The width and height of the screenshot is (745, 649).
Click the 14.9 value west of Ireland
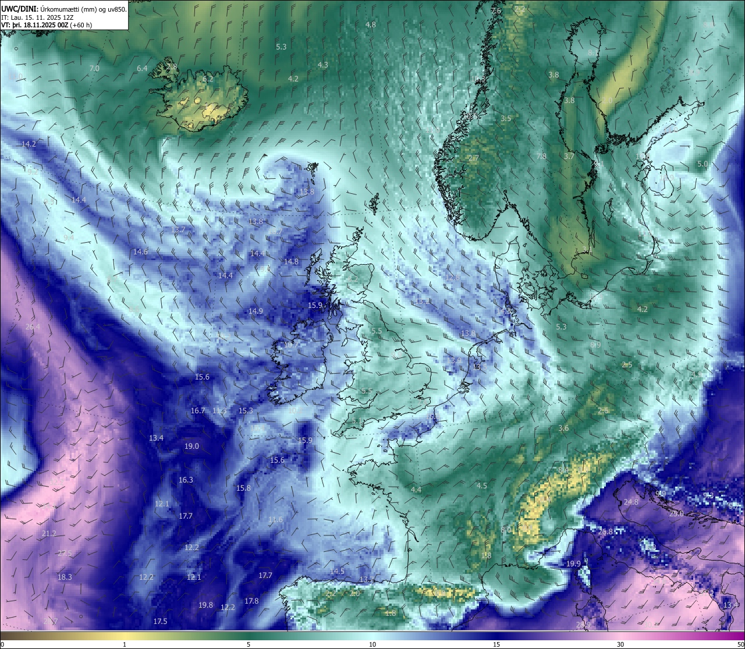click(x=256, y=311)
